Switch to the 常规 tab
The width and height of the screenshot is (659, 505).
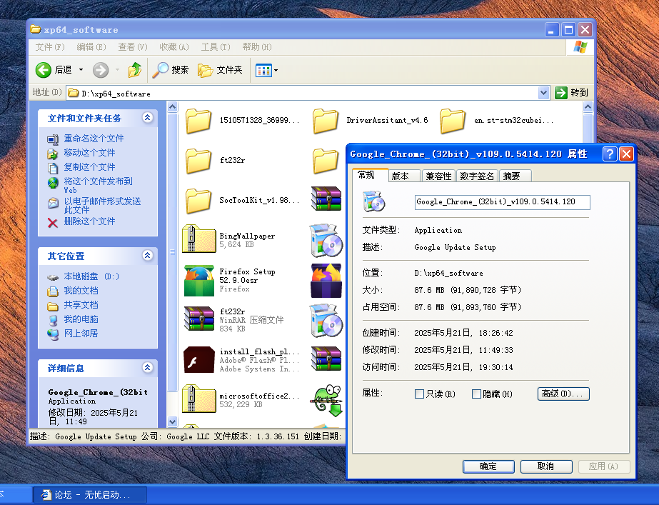(x=370, y=175)
